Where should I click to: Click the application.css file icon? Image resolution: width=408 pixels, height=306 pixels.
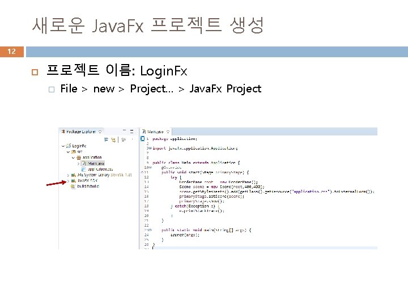[84, 169]
